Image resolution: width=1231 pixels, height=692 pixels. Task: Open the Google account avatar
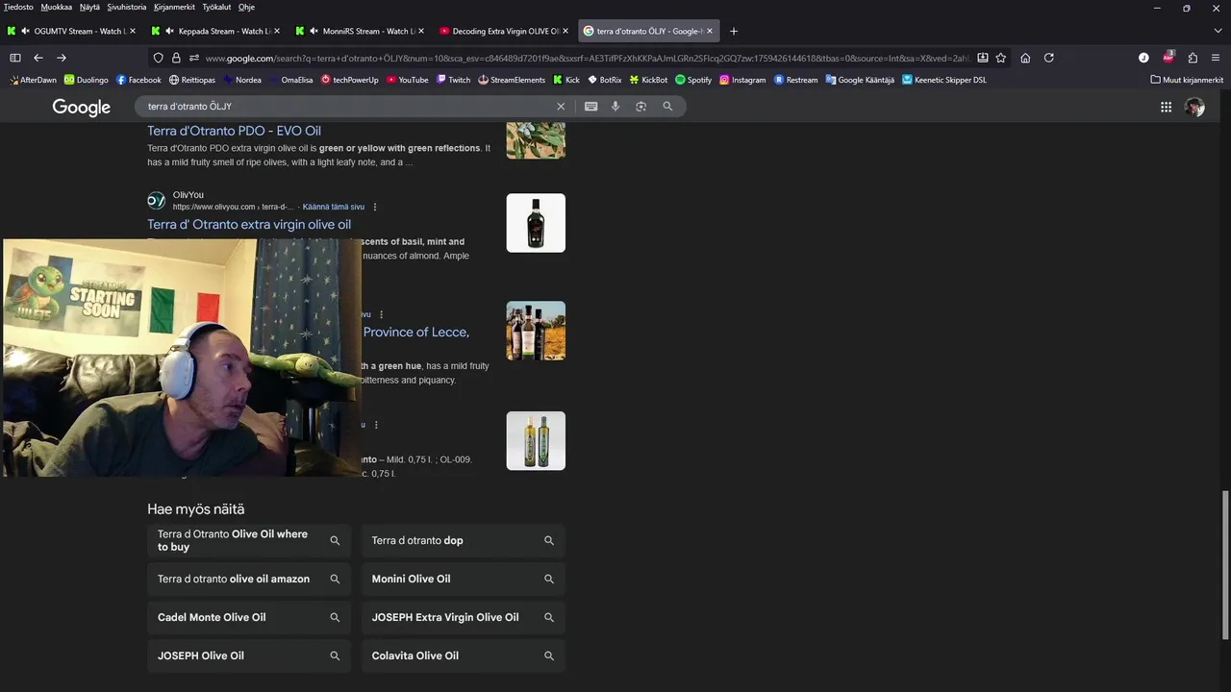pyautogui.click(x=1194, y=108)
